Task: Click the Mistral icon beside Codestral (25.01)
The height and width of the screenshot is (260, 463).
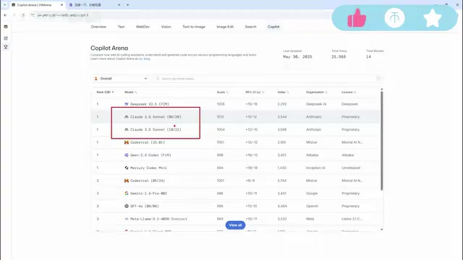Action: [x=127, y=142]
